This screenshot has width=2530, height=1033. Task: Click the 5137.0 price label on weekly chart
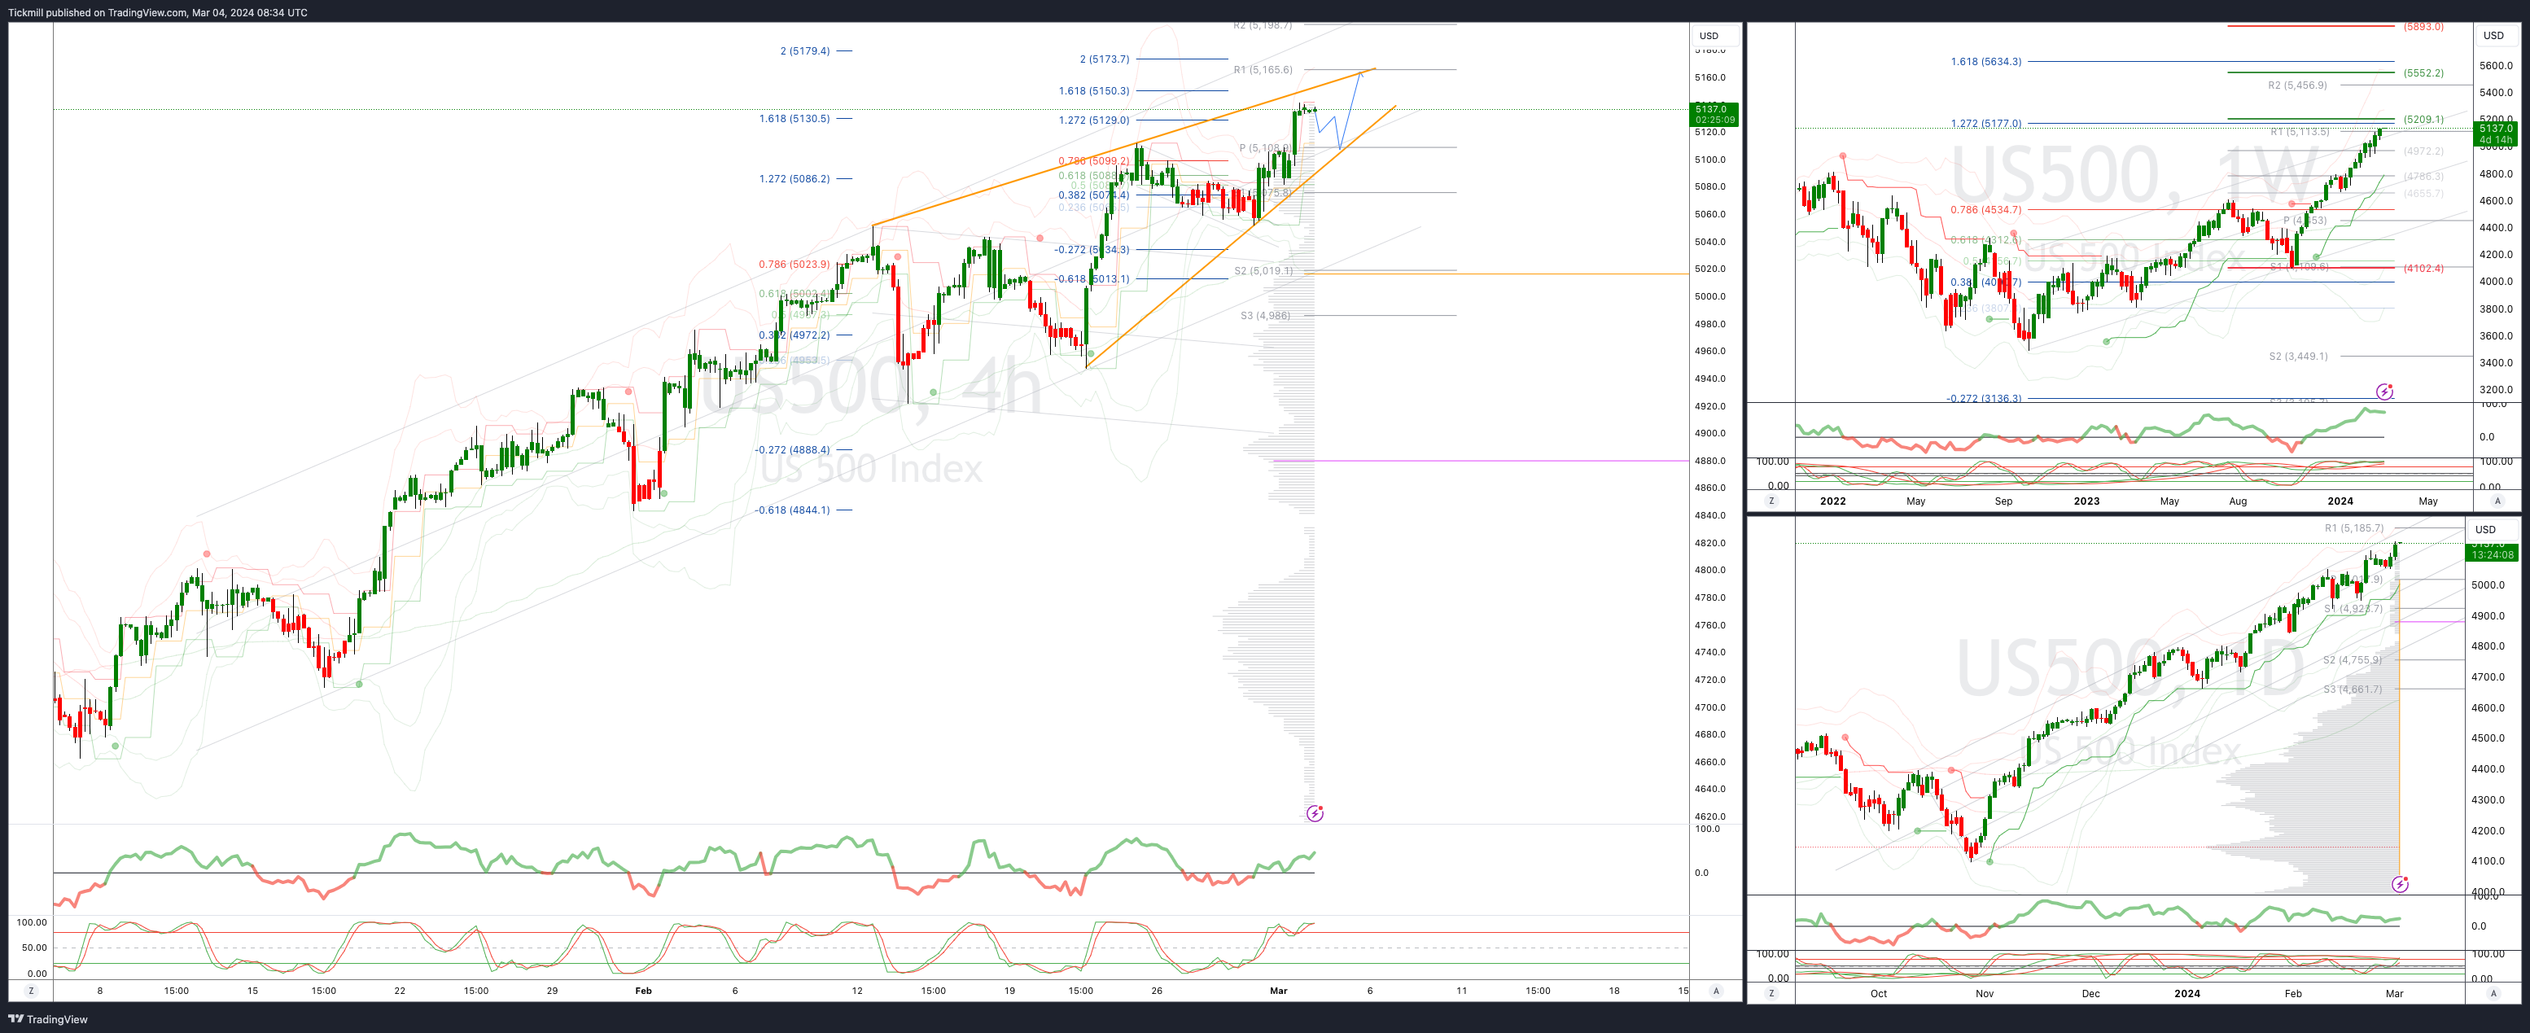click(x=2496, y=134)
